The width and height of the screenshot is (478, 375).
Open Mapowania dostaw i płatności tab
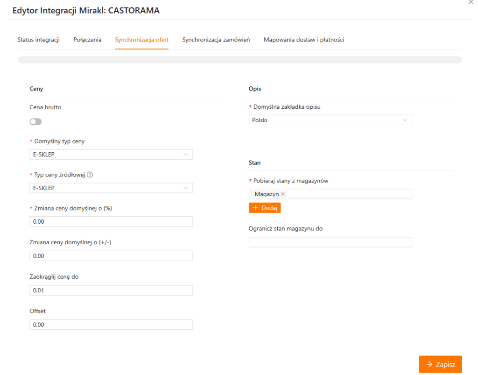(x=303, y=40)
